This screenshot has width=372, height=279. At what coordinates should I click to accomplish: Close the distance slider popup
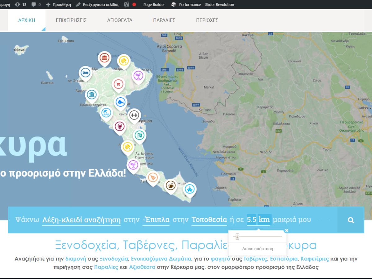[x=286, y=230]
